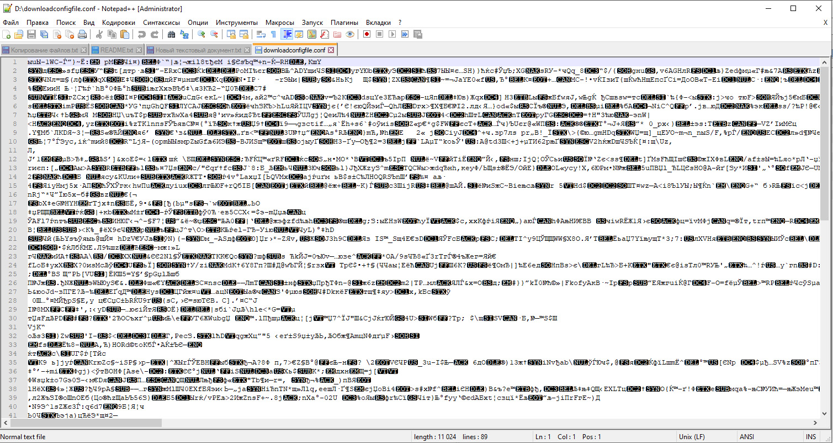
Task: Open the Макросы menu
Action: tap(280, 23)
